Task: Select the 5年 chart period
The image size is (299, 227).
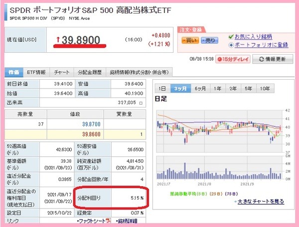Action: pos(249,89)
